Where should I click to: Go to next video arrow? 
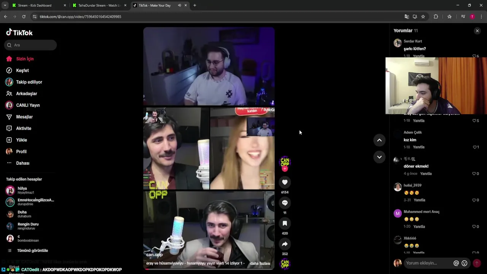click(x=379, y=157)
